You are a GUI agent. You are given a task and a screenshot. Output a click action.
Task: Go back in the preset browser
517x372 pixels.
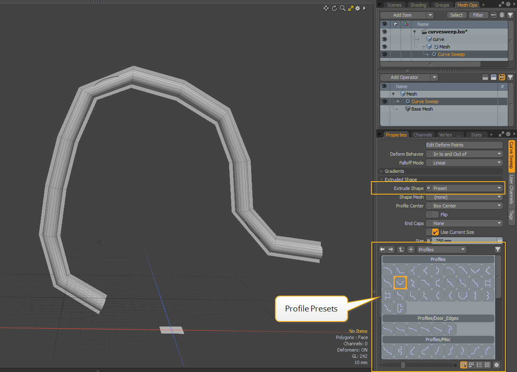tap(382, 249)
